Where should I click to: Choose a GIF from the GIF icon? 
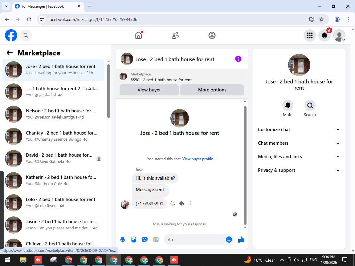coord(156,240)
